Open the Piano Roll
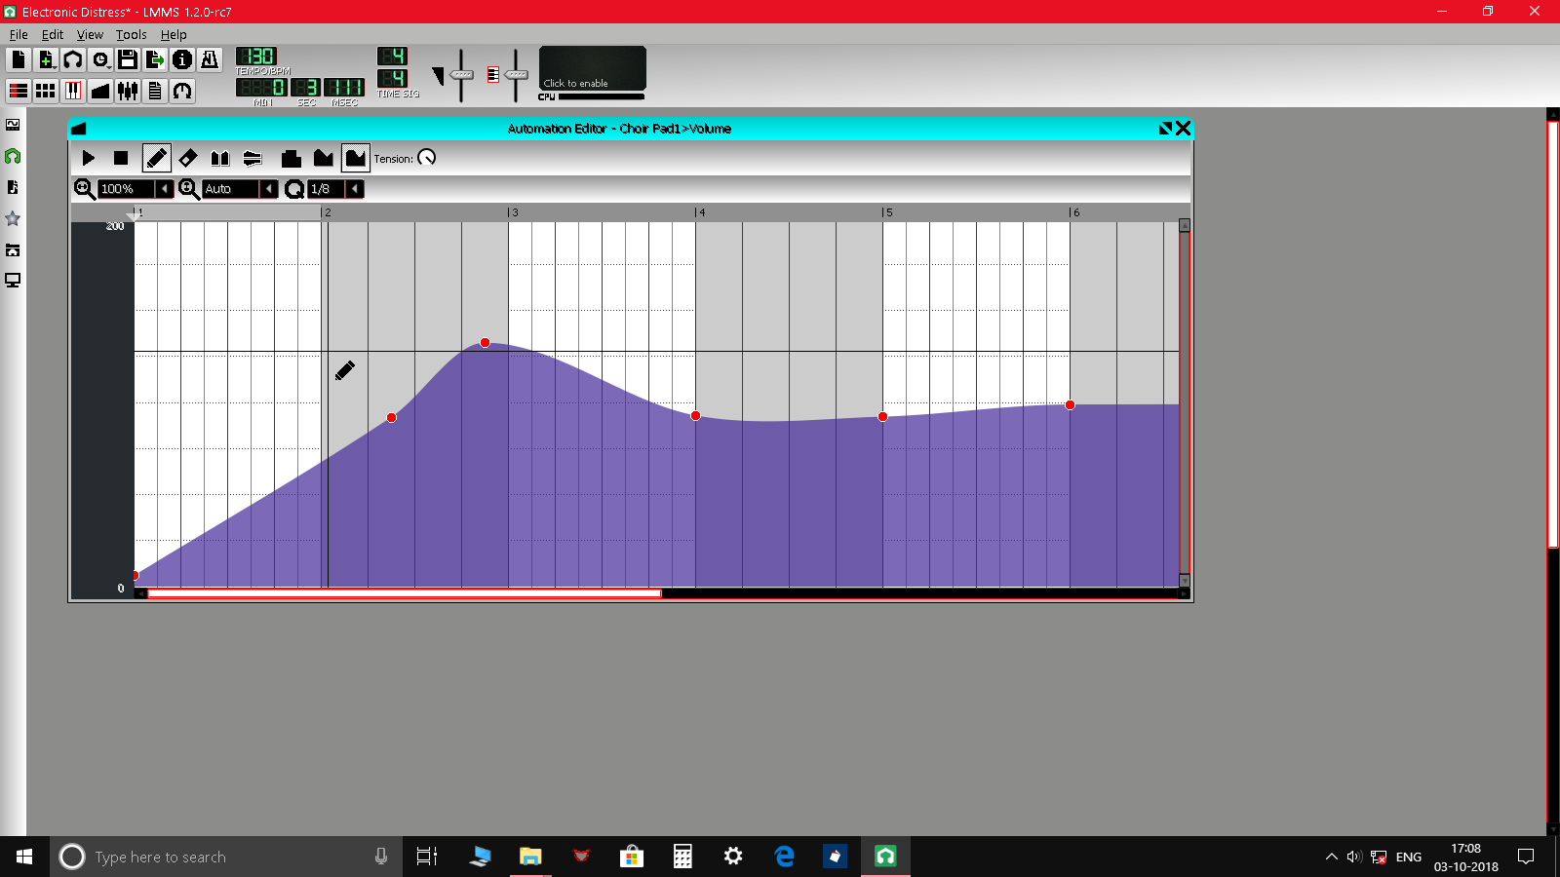Screen dimensions: 1560x877 [73, 91]
